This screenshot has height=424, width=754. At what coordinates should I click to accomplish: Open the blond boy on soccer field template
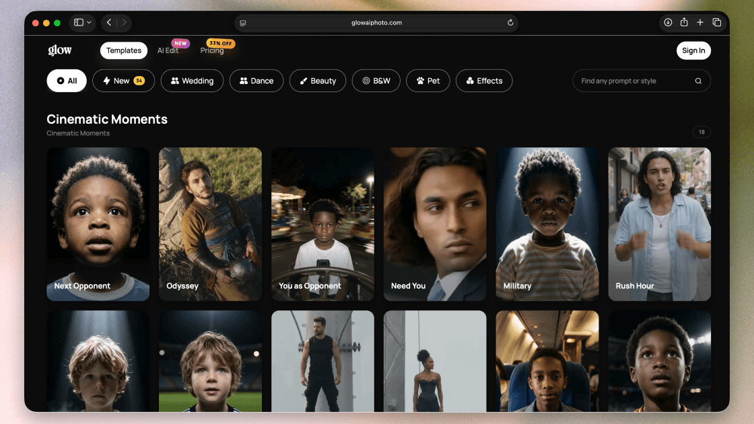point(210,361)
